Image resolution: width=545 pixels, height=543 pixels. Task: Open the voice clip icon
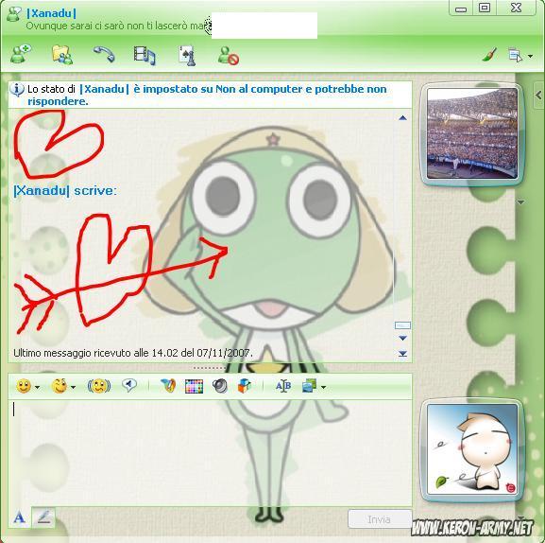pos(129,385)
